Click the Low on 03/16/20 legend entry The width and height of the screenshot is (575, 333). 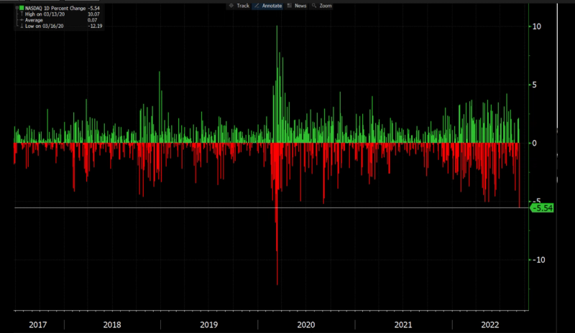pos(45,26)
